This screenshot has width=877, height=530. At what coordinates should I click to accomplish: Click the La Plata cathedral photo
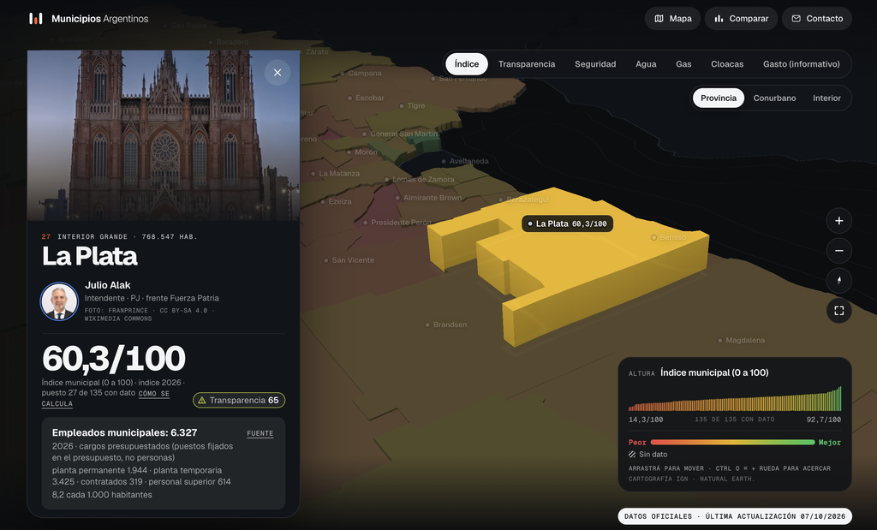pyautogui.click(x=164, y=135)
